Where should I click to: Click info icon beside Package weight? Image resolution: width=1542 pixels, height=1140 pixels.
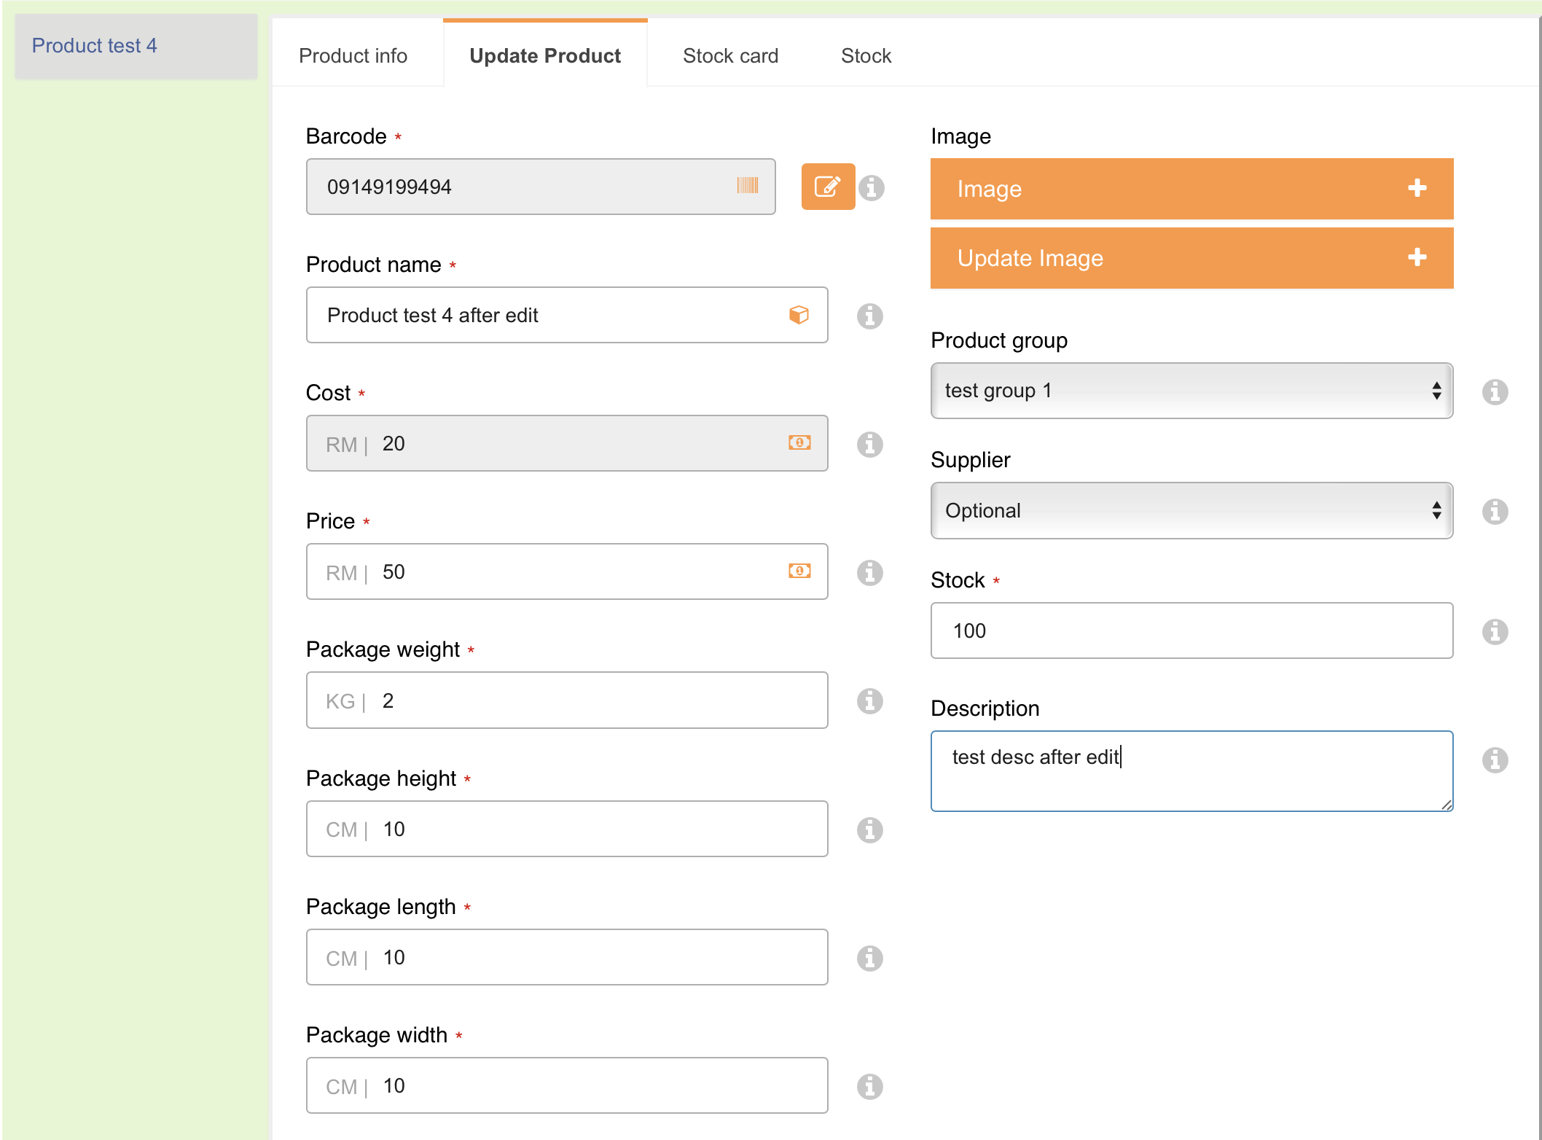point(869,701)
